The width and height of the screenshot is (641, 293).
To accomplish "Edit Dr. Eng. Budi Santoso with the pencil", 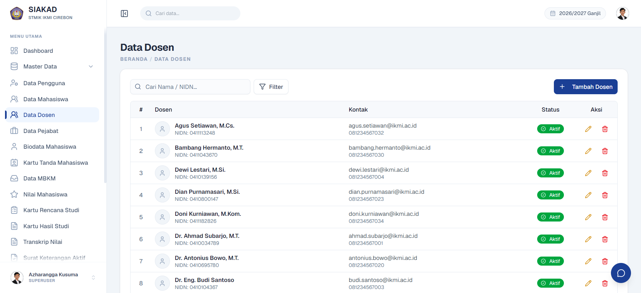I will [588, 283].
